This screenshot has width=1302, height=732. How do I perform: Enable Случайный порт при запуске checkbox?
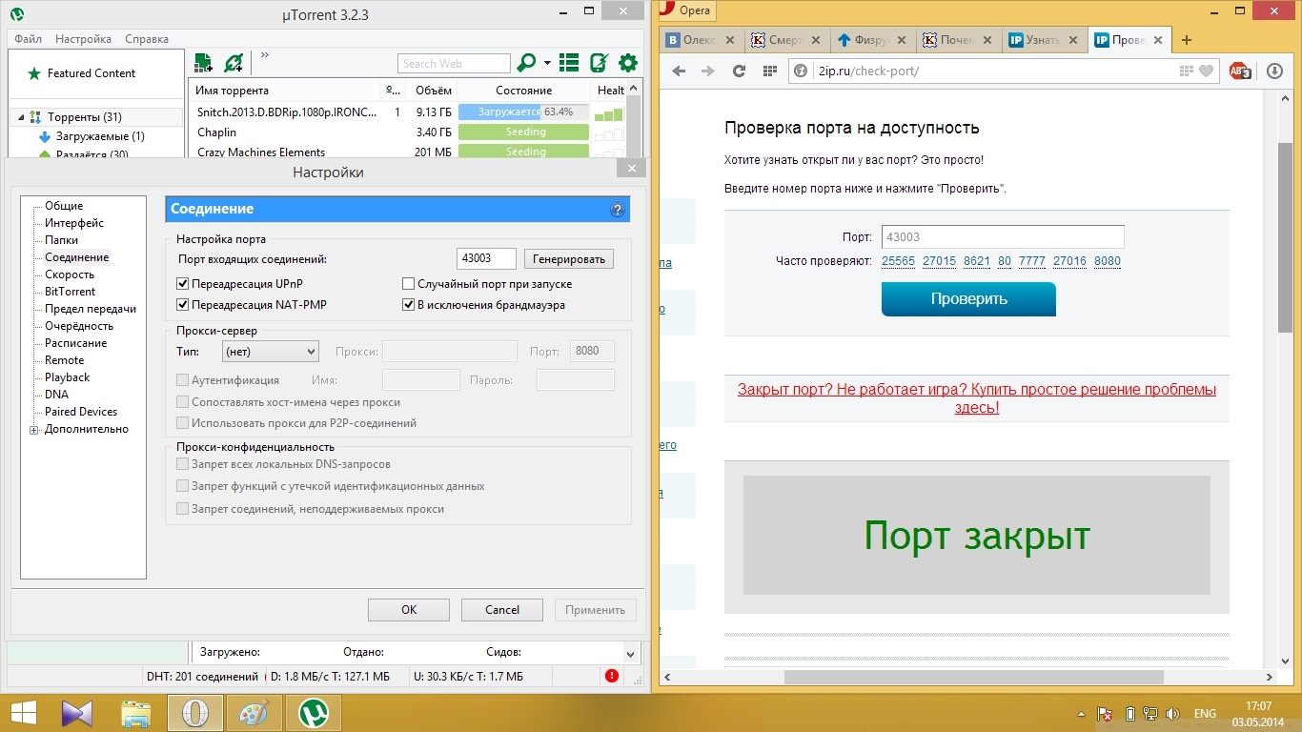pyautogui.click(x=409, y=284)
